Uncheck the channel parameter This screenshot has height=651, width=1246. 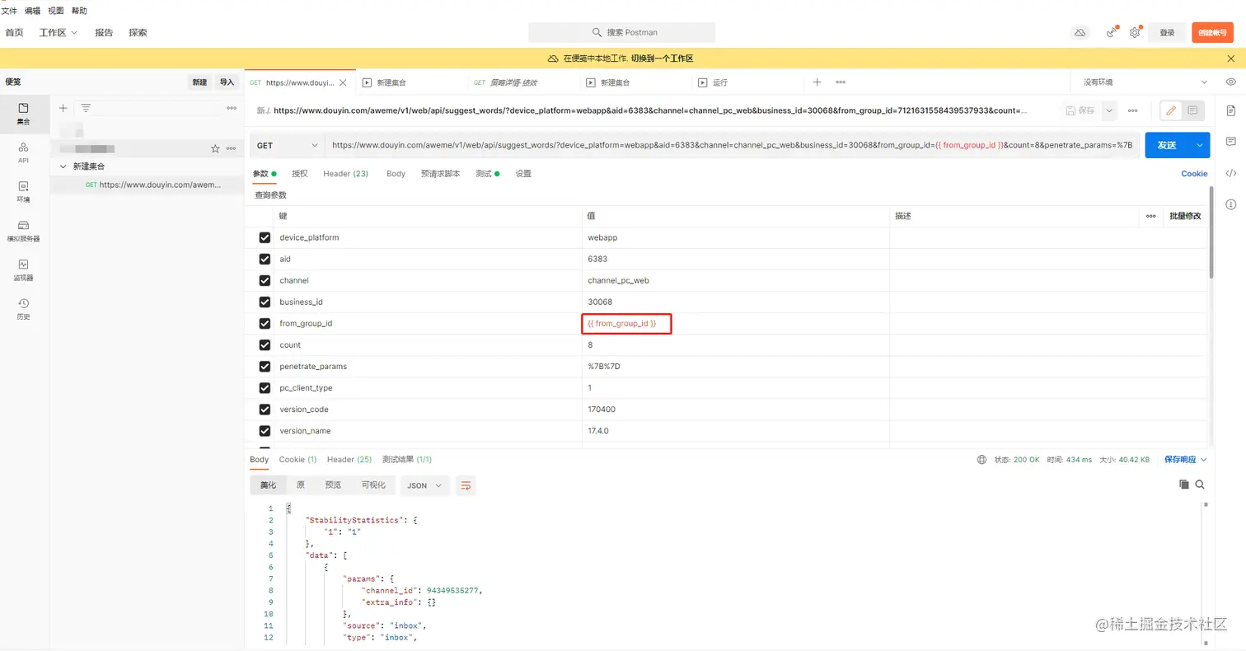(x=265, y=280)
